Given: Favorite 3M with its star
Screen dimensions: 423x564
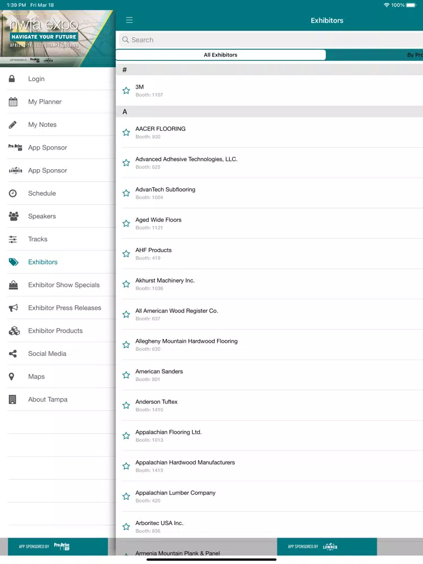Looking at the screenshot, I should [126, 91].
